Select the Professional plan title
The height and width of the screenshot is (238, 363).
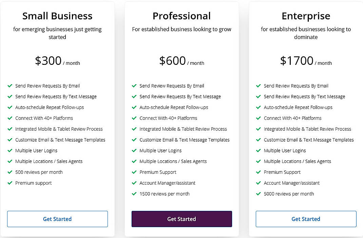coord(181,16)
